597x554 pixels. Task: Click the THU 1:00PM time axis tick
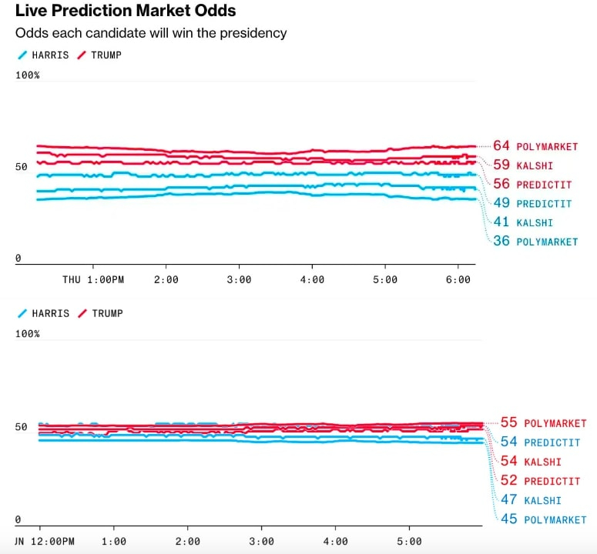pos(93,280)
